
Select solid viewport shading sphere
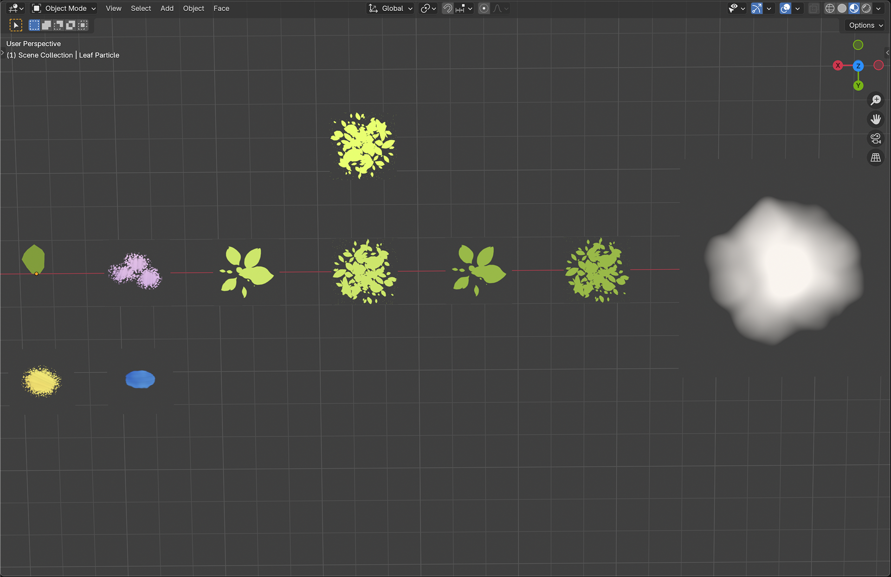coord(842,8)
